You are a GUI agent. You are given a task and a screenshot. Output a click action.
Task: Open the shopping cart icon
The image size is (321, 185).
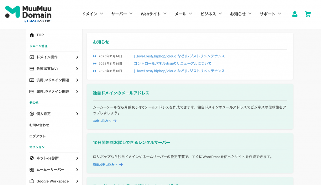tap(308, 14)
